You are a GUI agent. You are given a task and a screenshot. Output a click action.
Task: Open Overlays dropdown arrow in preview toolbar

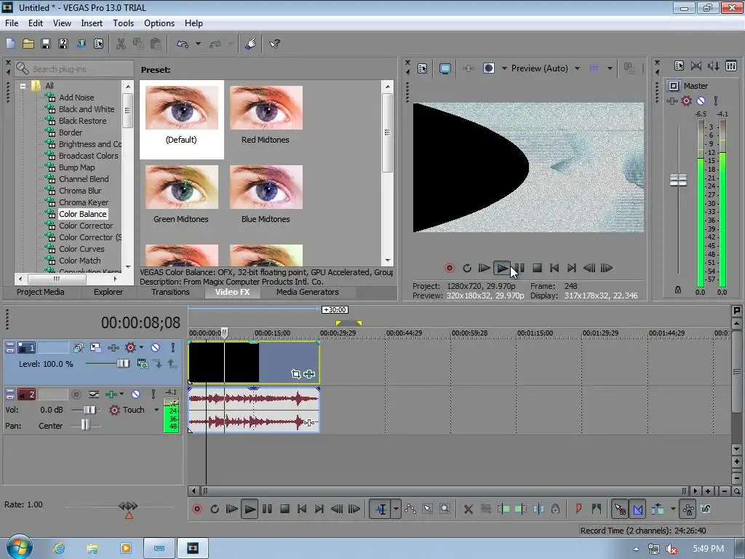[610, 68]
